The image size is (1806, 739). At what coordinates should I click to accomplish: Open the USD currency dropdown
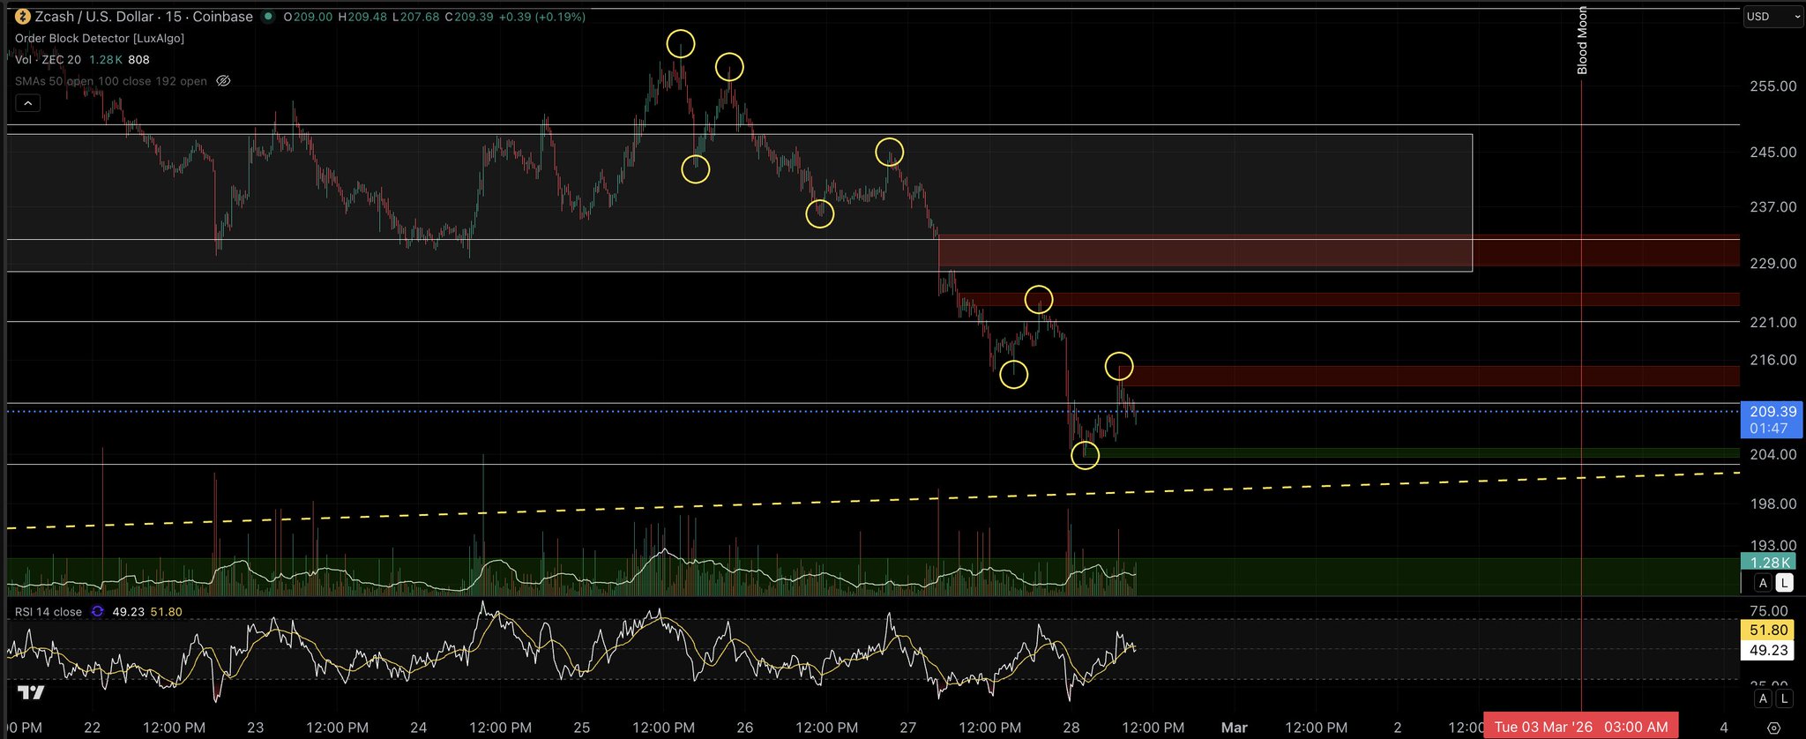1773,17
